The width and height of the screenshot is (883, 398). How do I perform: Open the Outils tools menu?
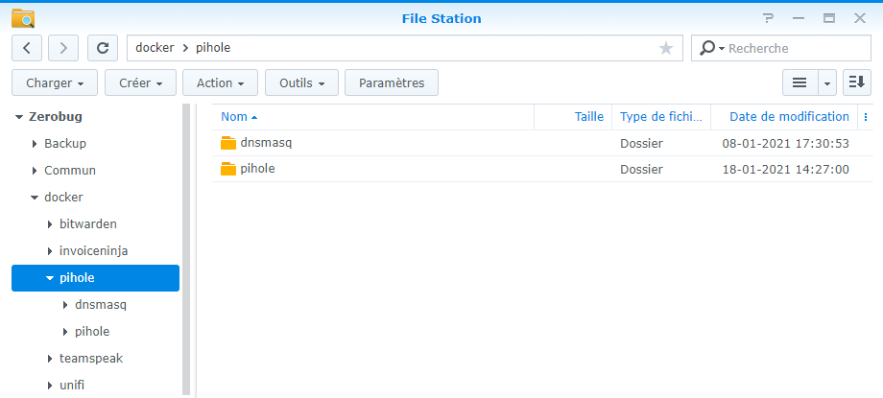[301, 83]
